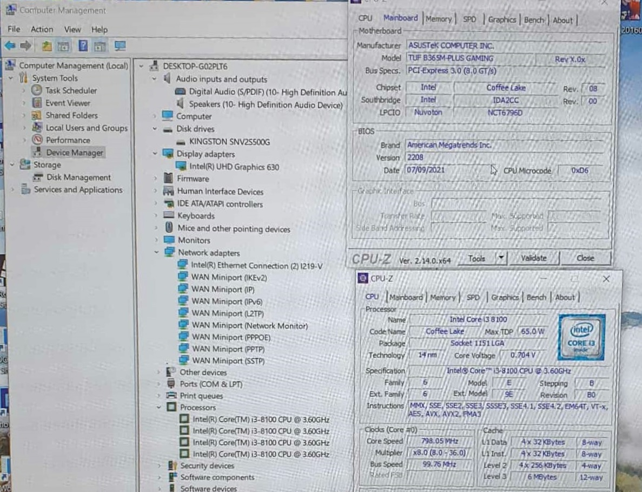642x492 pixels.
Task: Close the CPU-Z window showing Processor info
Action: (606, 279)
